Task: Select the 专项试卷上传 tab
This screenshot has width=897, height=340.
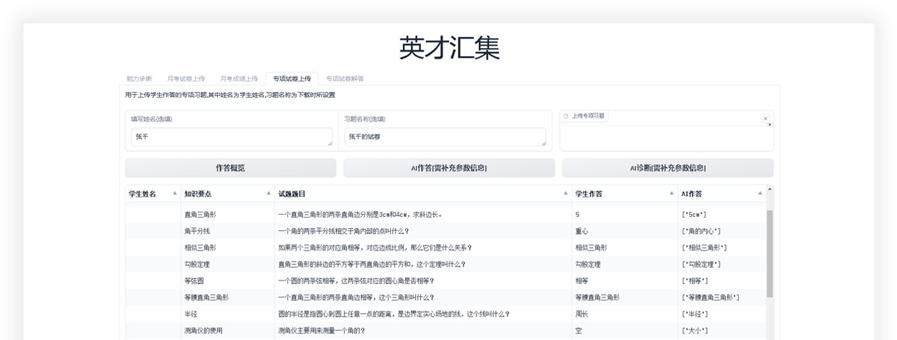Action: (x=292, y=79)
